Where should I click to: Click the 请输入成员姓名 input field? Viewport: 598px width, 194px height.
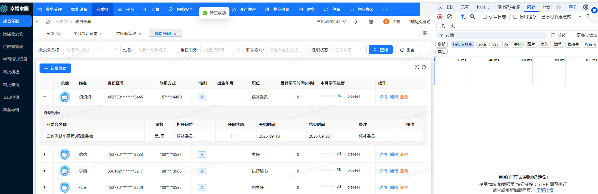[x=157, y=50]
